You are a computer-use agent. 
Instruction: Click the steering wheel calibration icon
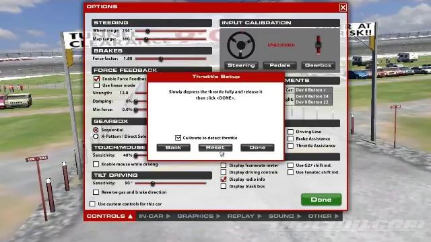(x=241, y=45)
